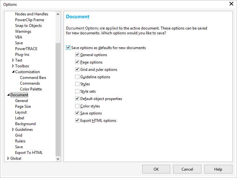The width and height of the screenshot is (237, 178).
Task: Select the Customization tree item
Action: pos(27,72)
